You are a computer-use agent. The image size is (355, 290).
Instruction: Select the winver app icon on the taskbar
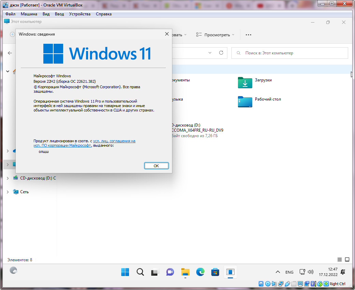tap(230, 272)
